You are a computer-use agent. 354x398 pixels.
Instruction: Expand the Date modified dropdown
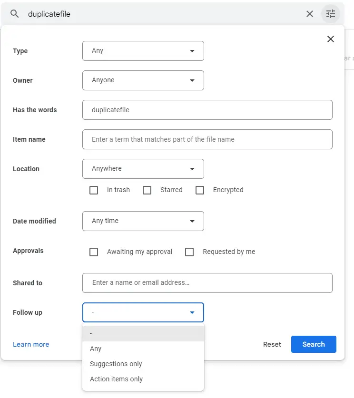pyautogui.click(x=143, y=221)
